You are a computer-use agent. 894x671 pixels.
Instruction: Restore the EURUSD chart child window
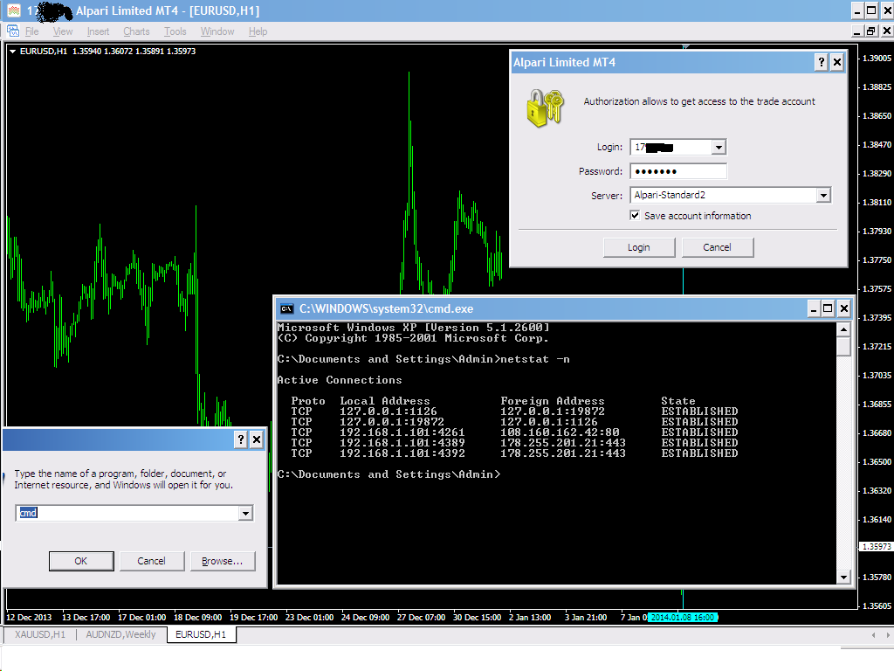pos(870,31)
